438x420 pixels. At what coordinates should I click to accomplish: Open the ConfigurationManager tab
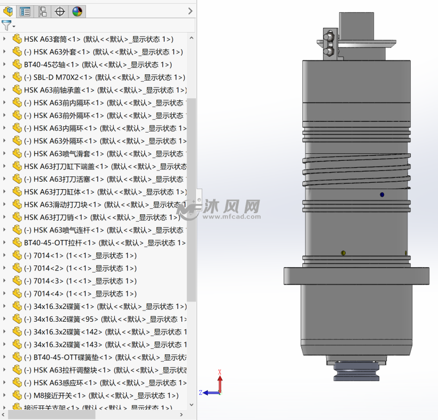pos(42,11)
